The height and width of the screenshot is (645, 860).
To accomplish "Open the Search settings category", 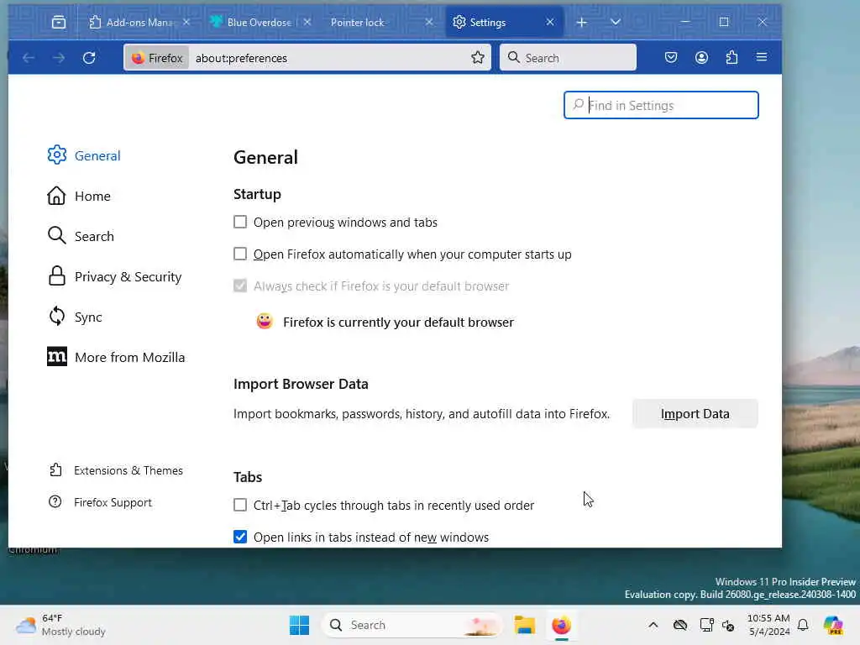I will click(81, 236).
